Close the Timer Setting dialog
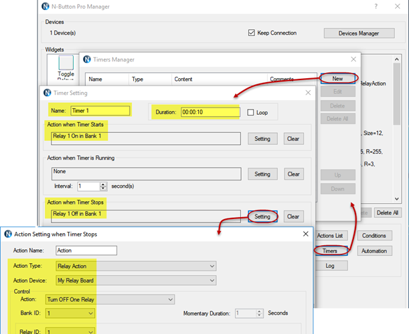Image resolution: width=409 pixels, height=334 pixels. tap(308, 93)
